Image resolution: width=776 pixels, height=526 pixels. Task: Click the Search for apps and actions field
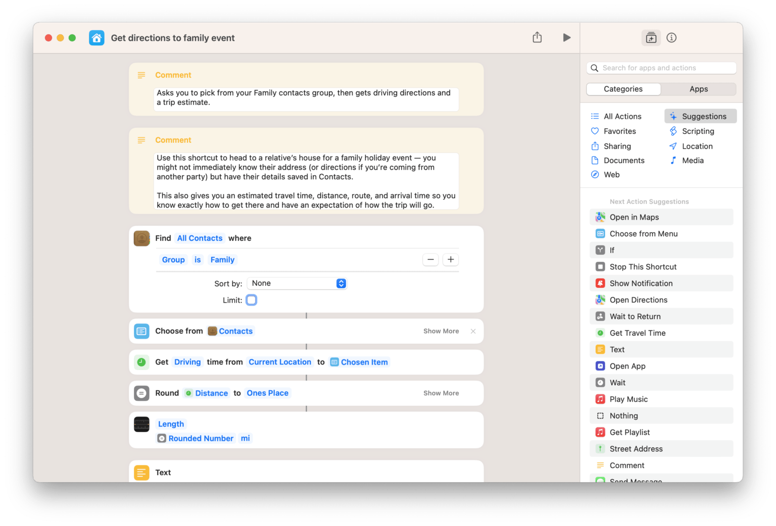(x=661, y=68)
